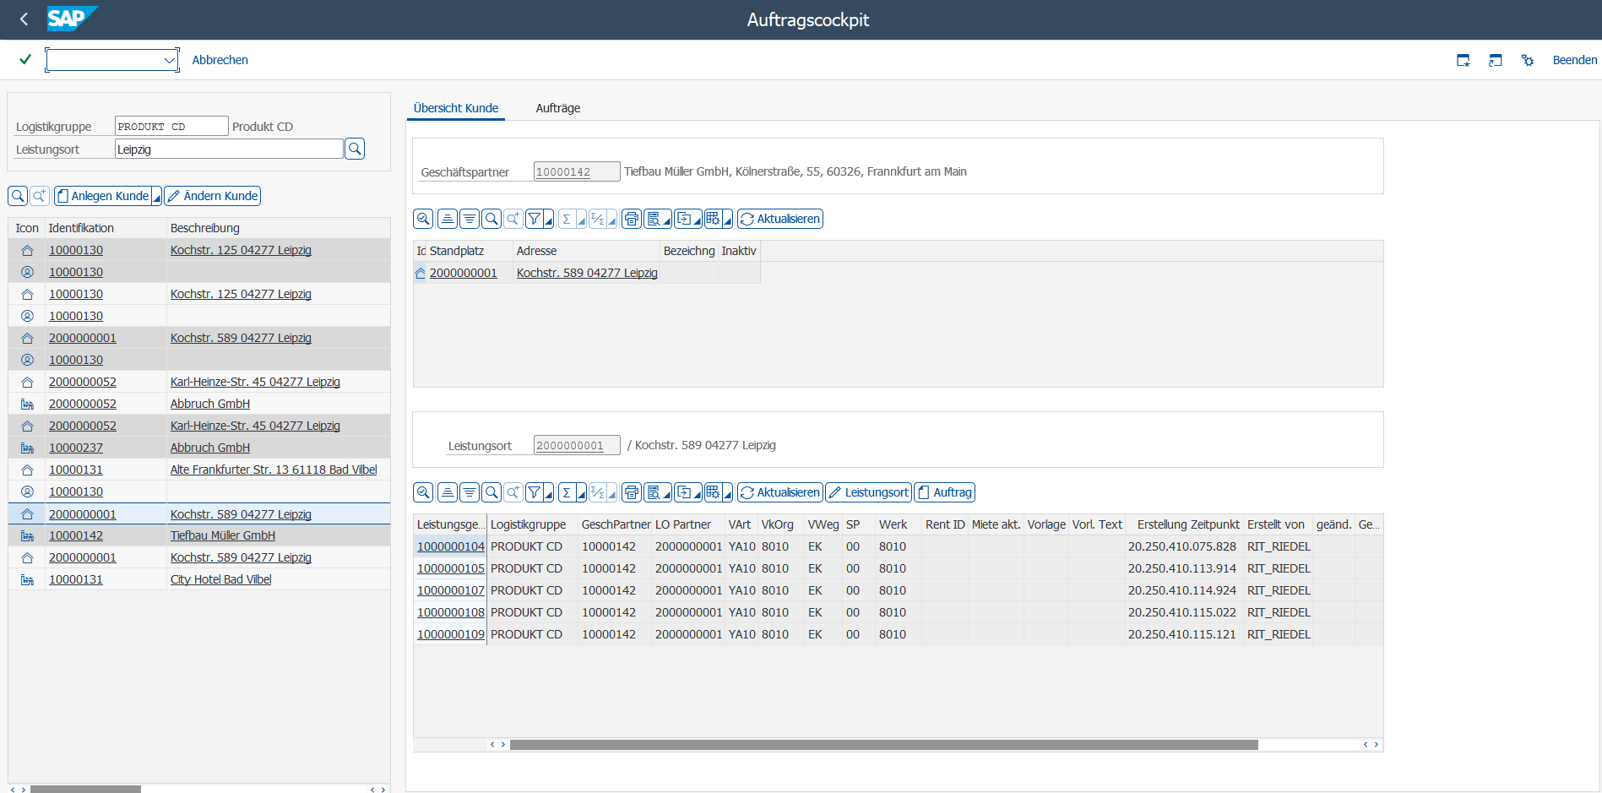Image resolution: width=1602 pixels, height=793 pixels.
Task: Click search icon above the customer list
Action: click(x=18, y=196)
